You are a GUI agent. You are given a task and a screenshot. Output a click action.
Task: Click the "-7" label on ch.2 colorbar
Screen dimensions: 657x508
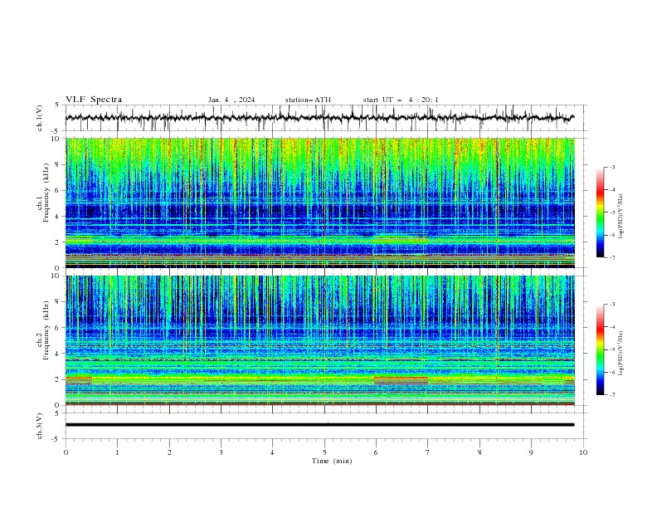[x=611, y=395]
